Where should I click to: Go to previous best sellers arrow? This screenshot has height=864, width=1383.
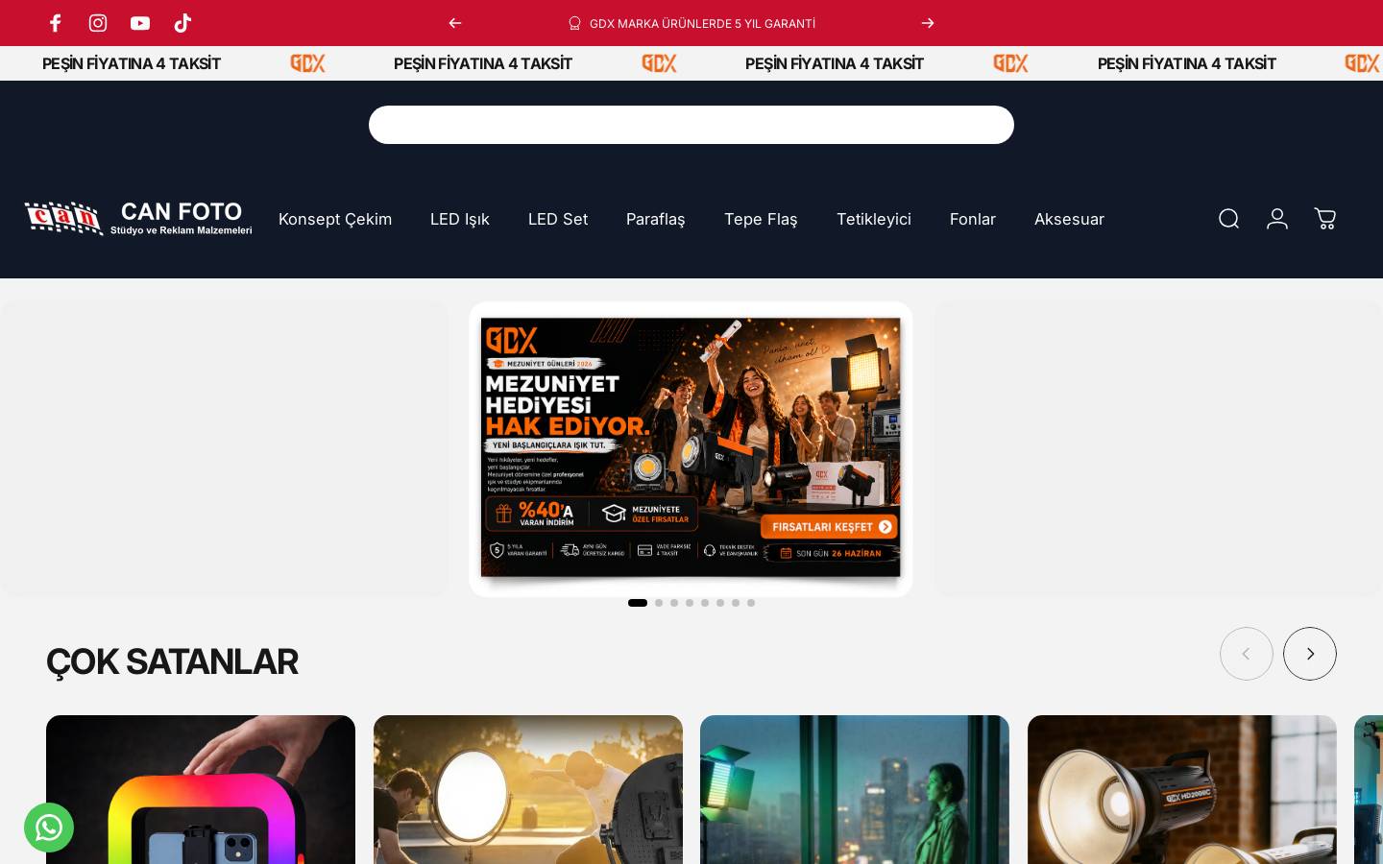(1247, 654)
